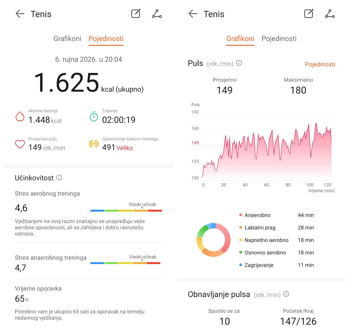The width and height of the screenshot is (350, 335).
Task: Tap the edit icon on right screen
Action: tap(309, 14)
